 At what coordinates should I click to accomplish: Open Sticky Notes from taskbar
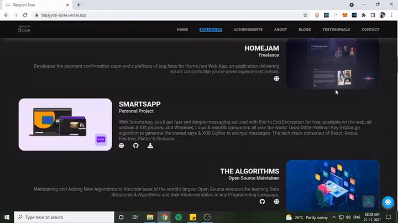coord(193,217)
